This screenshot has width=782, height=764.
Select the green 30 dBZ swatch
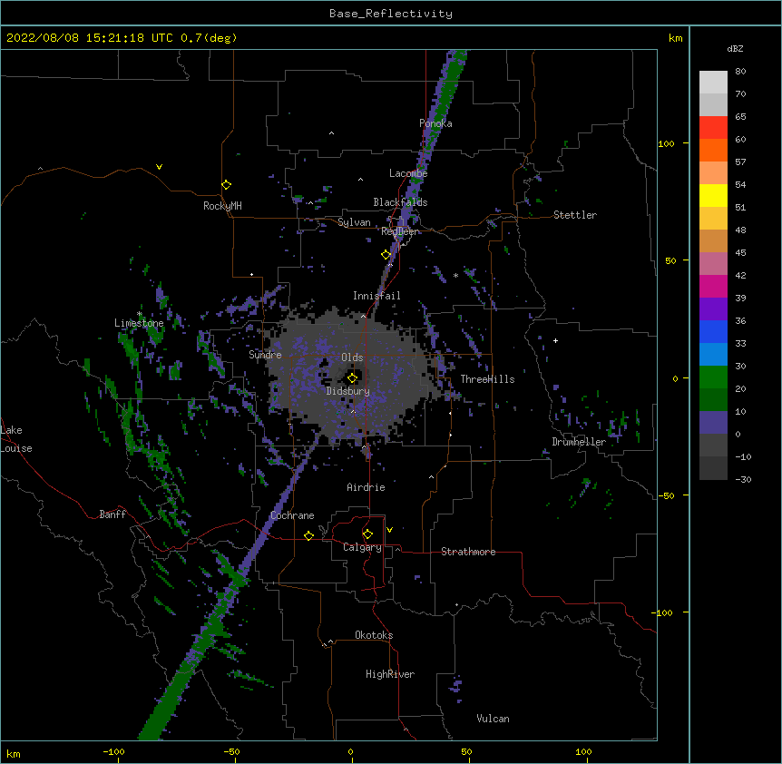coord(713,377)
